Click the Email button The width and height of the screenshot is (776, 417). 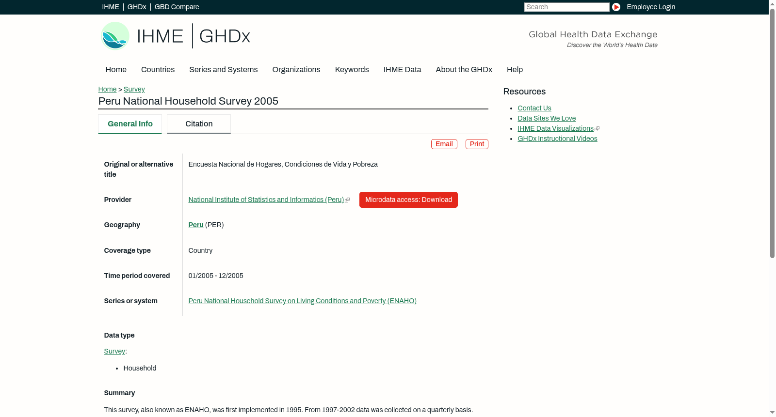444,144
